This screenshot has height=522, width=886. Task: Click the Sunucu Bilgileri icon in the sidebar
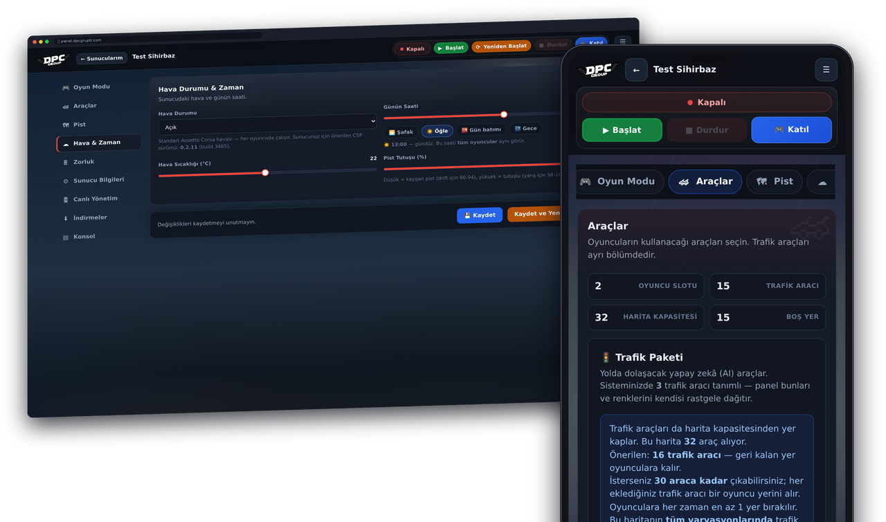pyautogui.click(x=66, y=181)
